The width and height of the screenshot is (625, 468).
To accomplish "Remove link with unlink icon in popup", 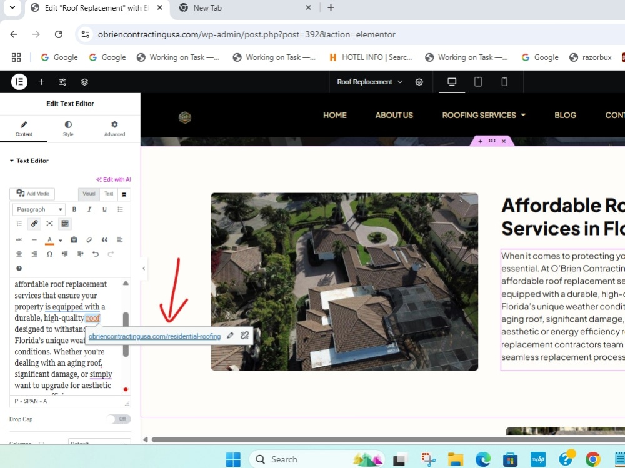I will (x=245, y=336).
